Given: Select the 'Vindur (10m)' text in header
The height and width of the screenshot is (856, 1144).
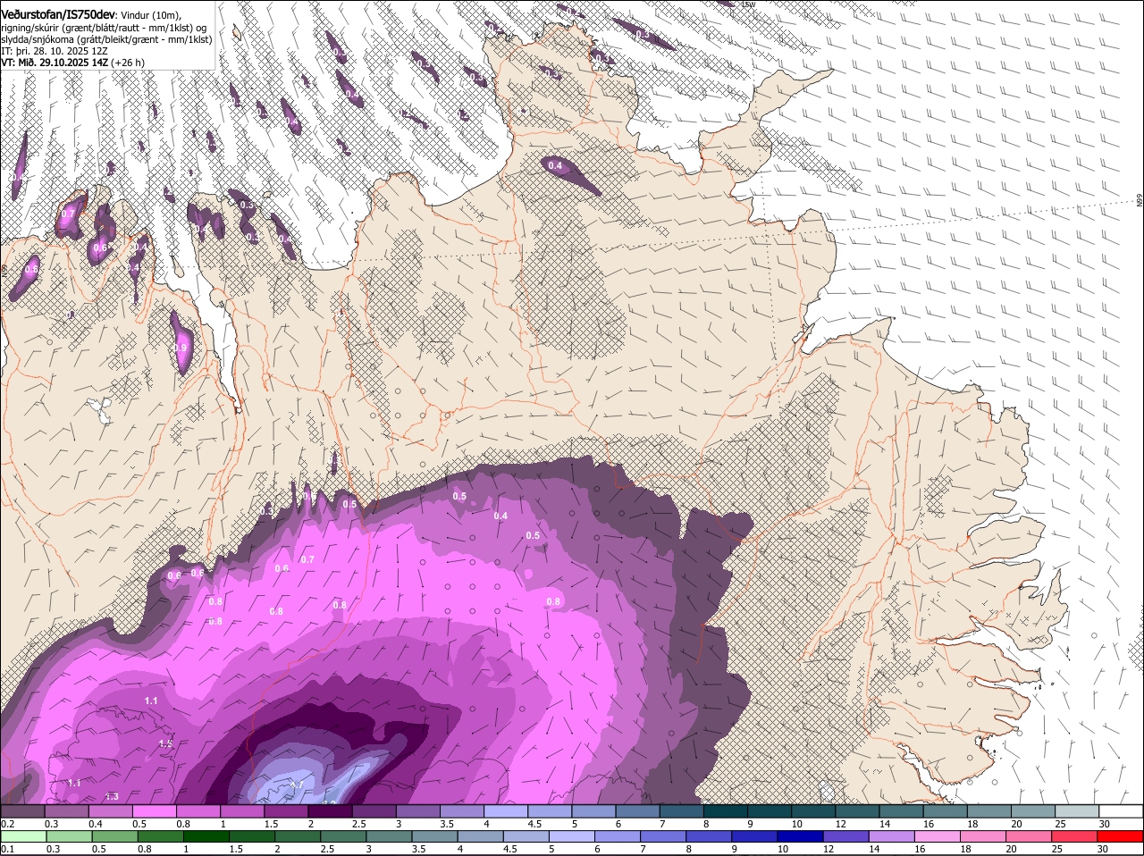Looking at the screenshot, I should click(149, 14).
